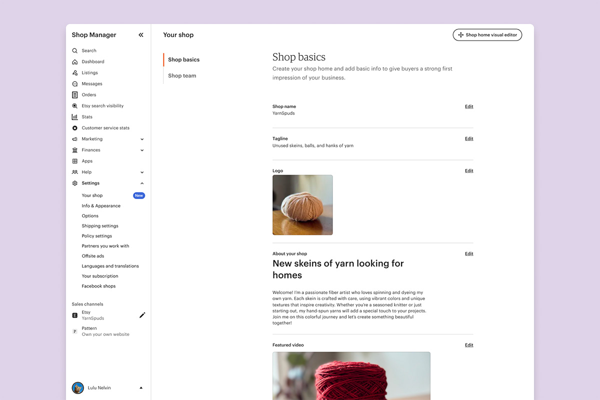Open the Apps grid icon

point(74,160)
